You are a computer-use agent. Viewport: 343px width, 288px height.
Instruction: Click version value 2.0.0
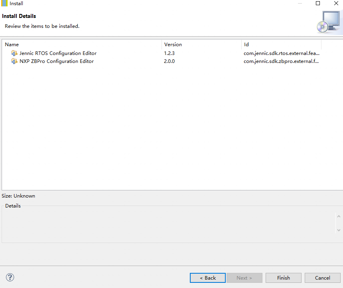tap(170, 61)
